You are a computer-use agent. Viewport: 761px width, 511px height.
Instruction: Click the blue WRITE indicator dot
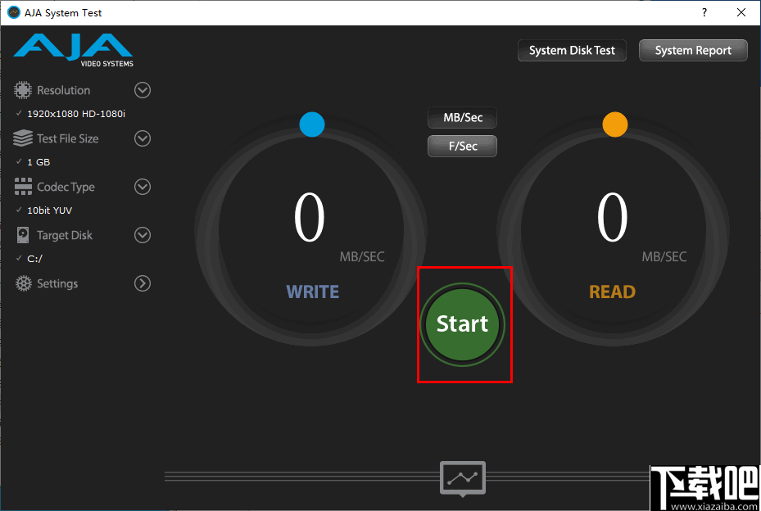[311, 124]
